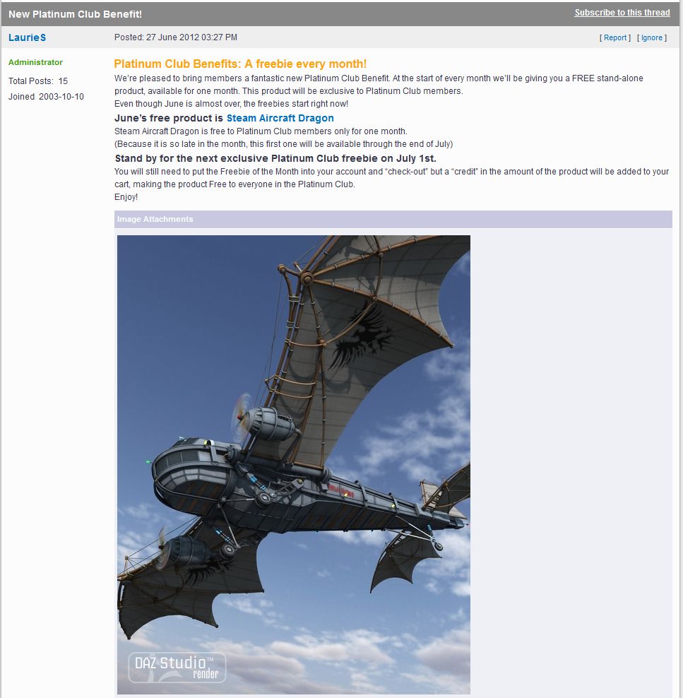
Task: Click the Total Posts: 15 text
Action: point(38,81)
